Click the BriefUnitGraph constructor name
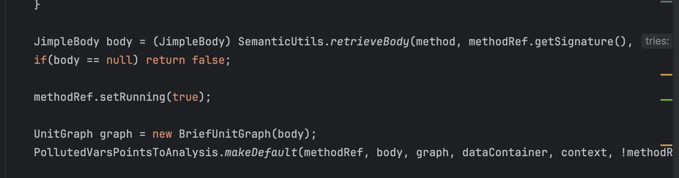 click(x=225, y=134)
